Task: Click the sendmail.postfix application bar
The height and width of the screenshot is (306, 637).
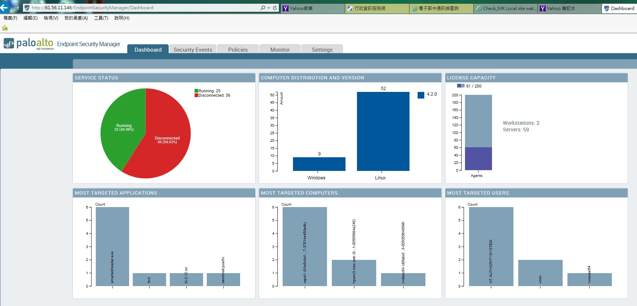Action: coord(223,279)
